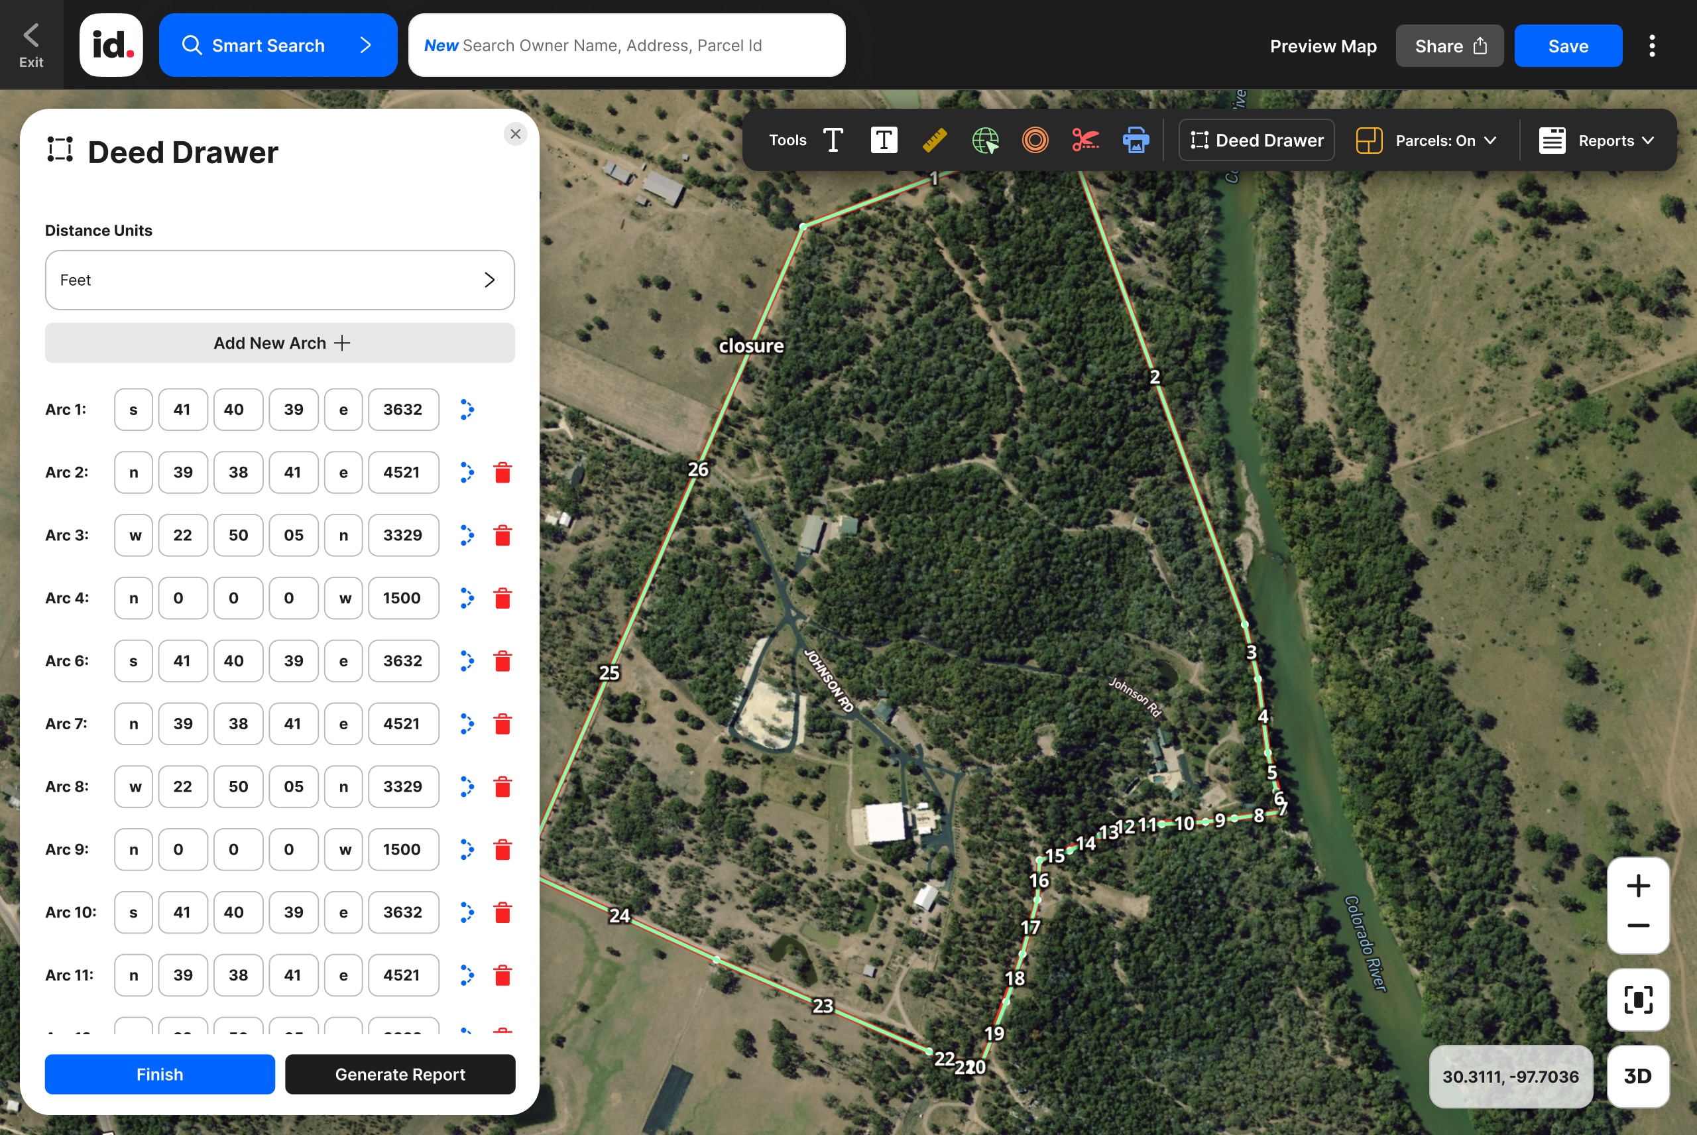Viewport: 1697px width, 1135px height.
Task: Open the blue print map icon
Action: click(x=1136, y=140)
